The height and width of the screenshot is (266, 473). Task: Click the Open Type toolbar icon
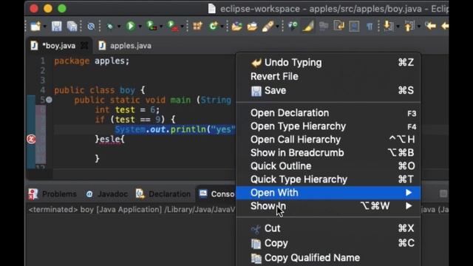tap(236, 27)
